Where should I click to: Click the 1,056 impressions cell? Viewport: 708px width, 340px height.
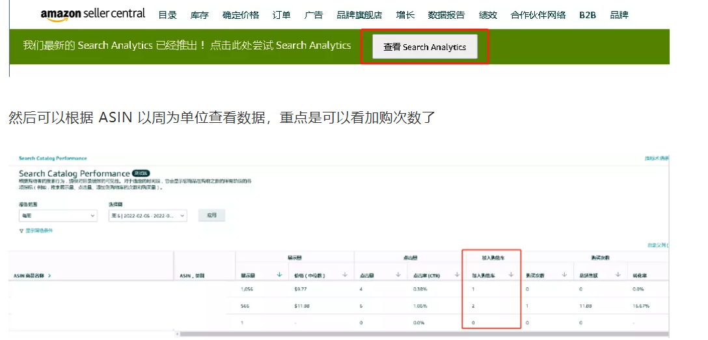(247, 289)
